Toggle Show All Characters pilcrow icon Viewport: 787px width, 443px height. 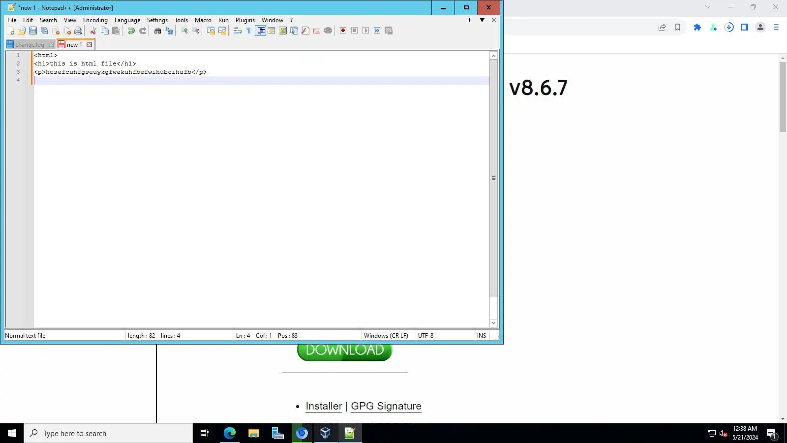[248, 31]
